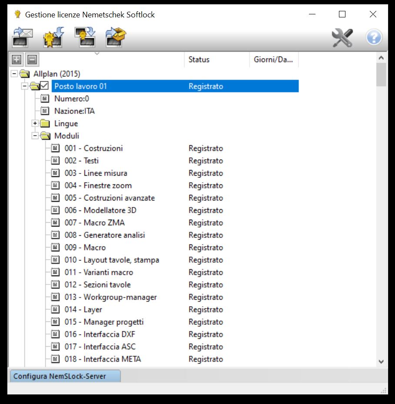
Task: Click the Moduli open folder icon
Action: (45, 136)
